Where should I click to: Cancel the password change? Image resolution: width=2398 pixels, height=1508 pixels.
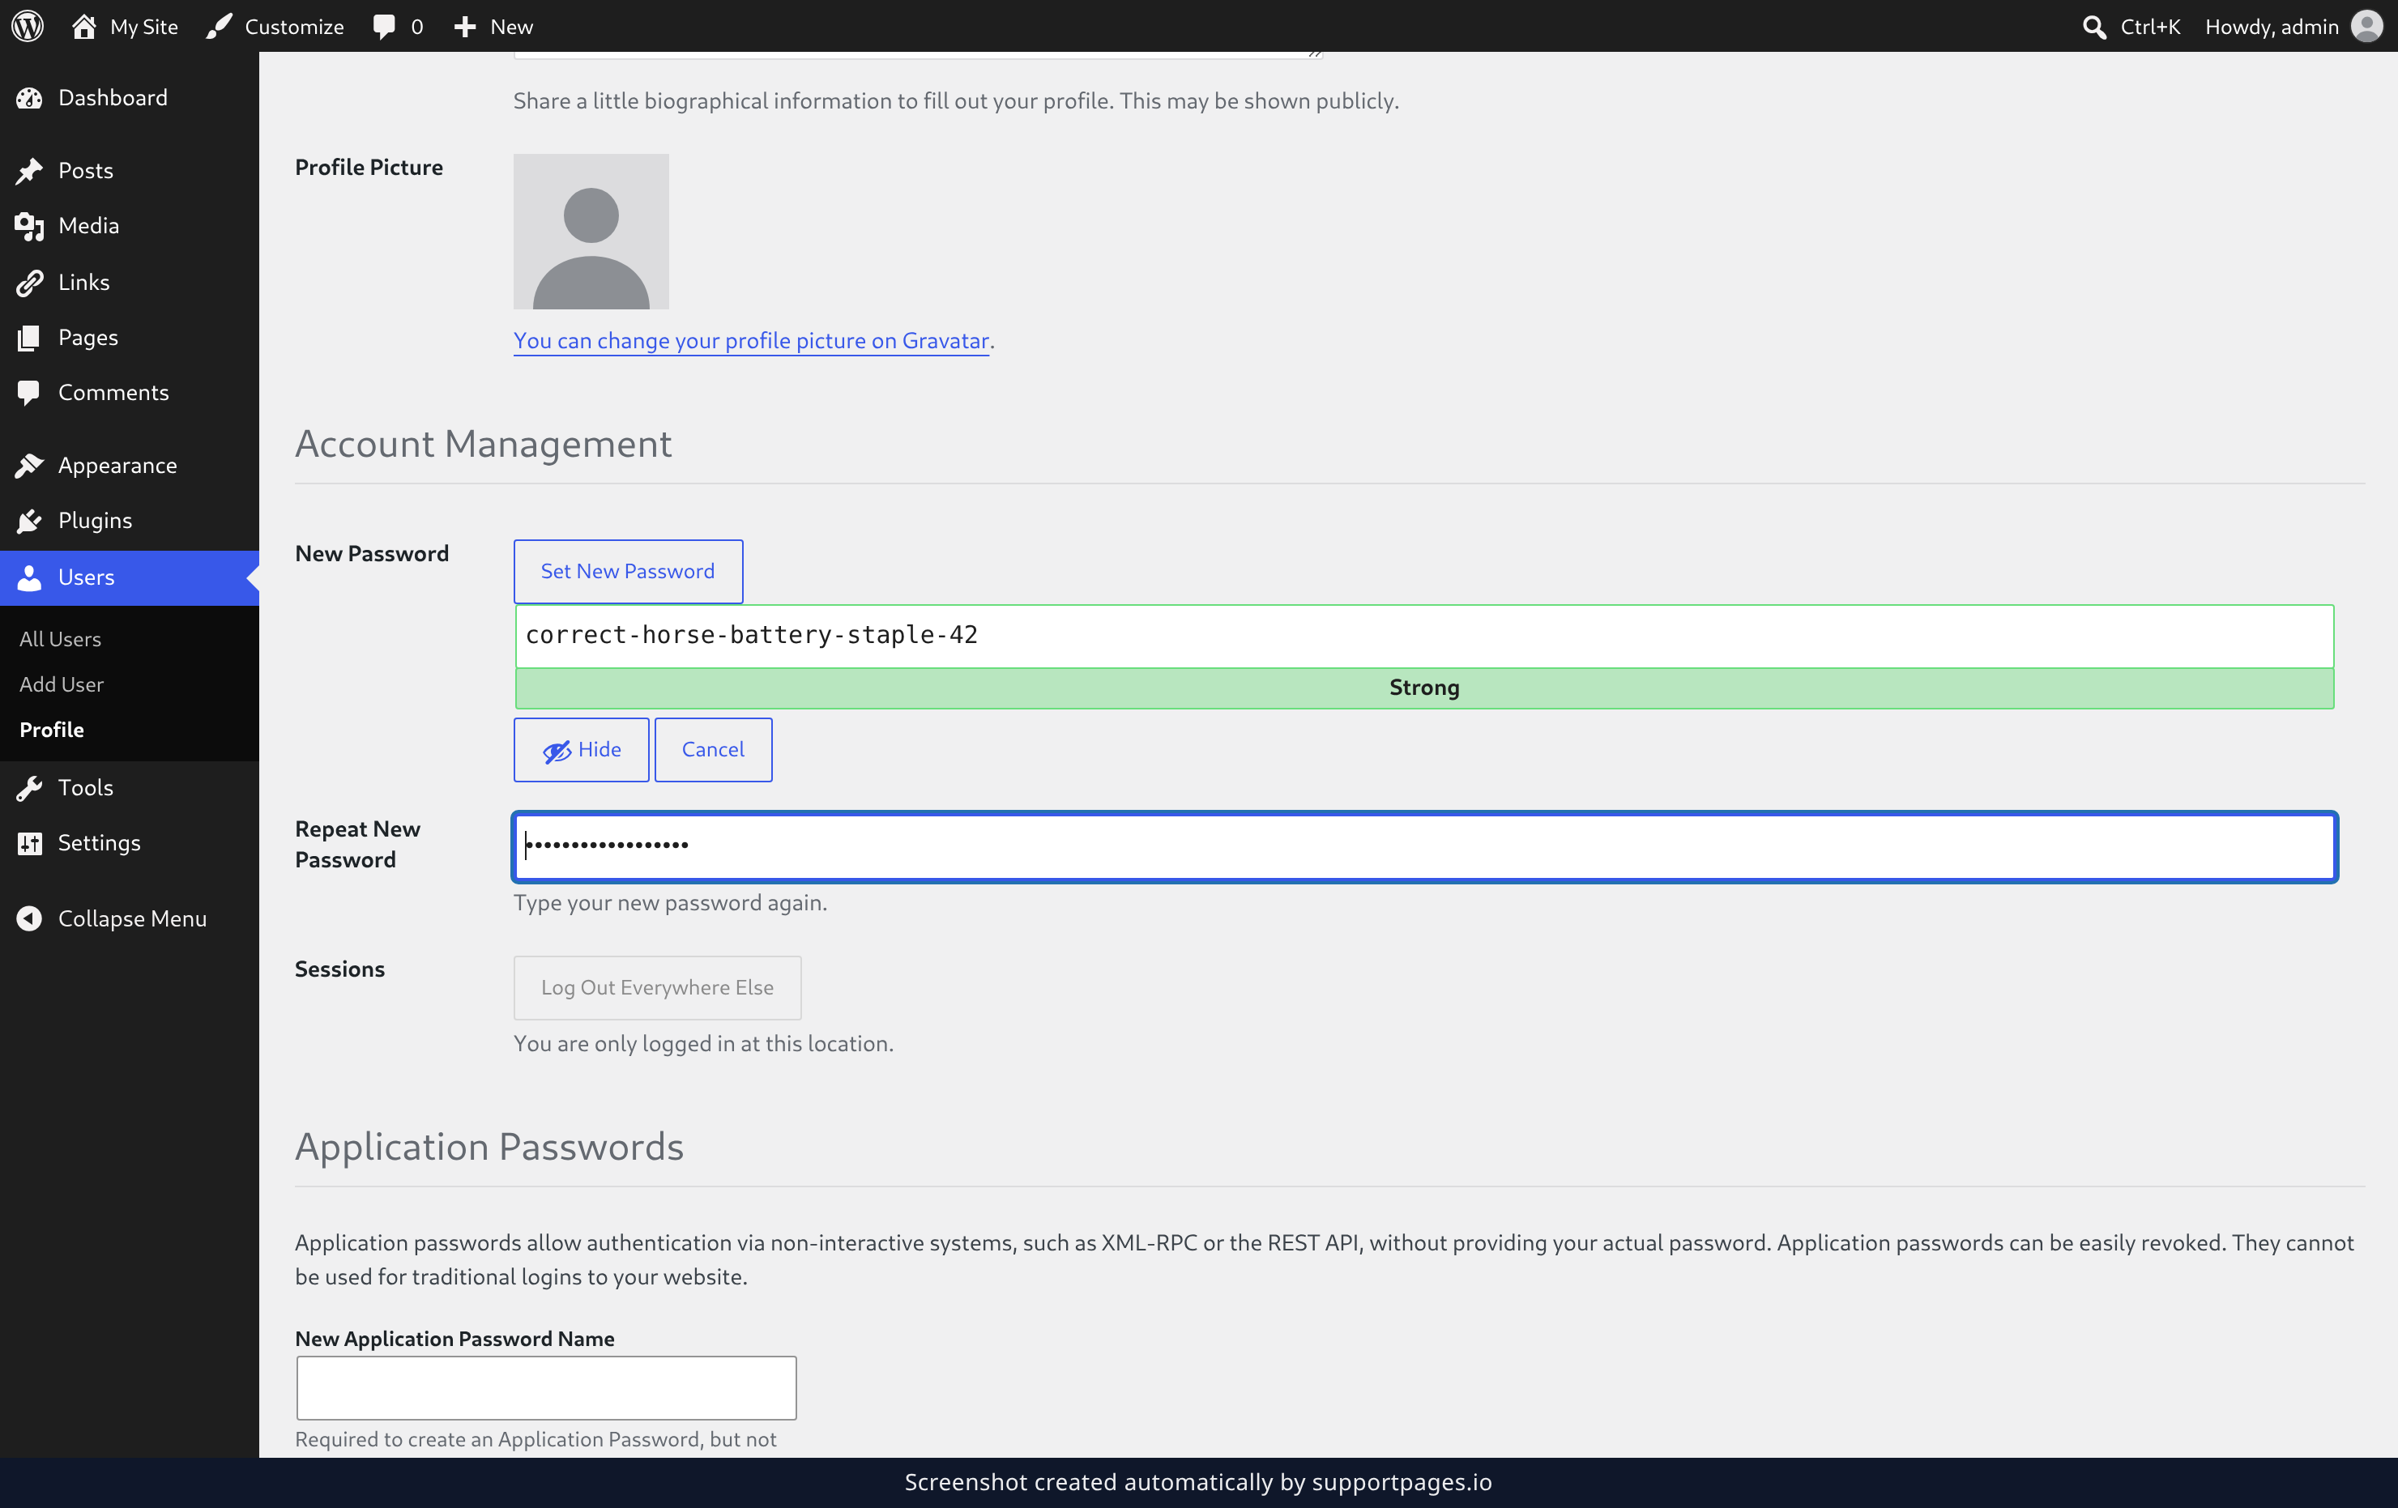[x=713, y=749]
